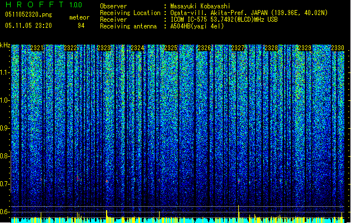Click the Observer label
Image resolution: width=351 pixels, height=223 pixels.
point(113,6)
